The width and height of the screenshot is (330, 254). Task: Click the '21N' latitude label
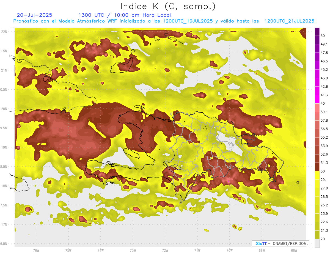pos(4,70)
